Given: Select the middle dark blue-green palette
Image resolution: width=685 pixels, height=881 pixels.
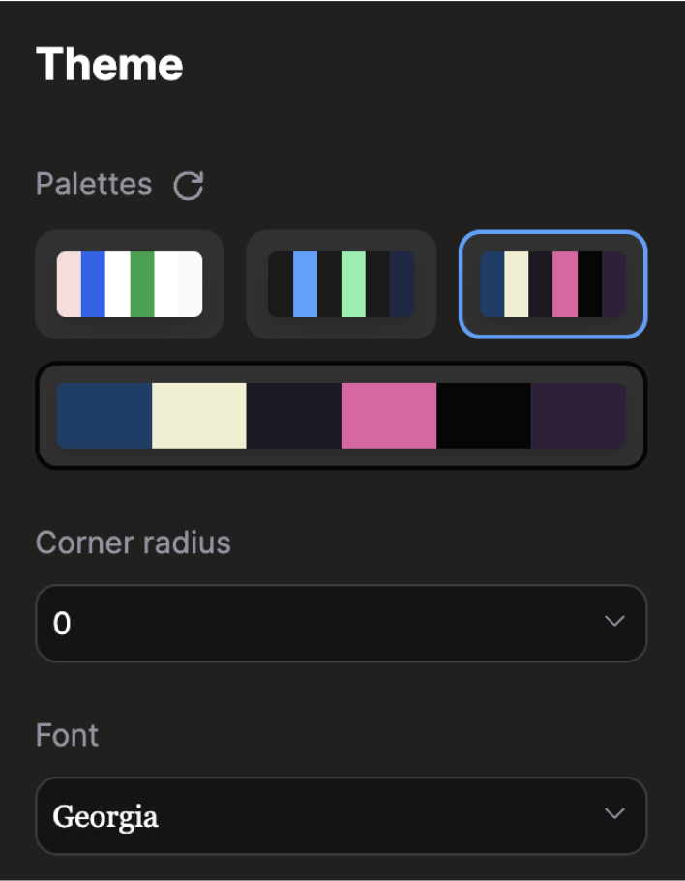Looking at the screenshot, I should coord(341,283).
